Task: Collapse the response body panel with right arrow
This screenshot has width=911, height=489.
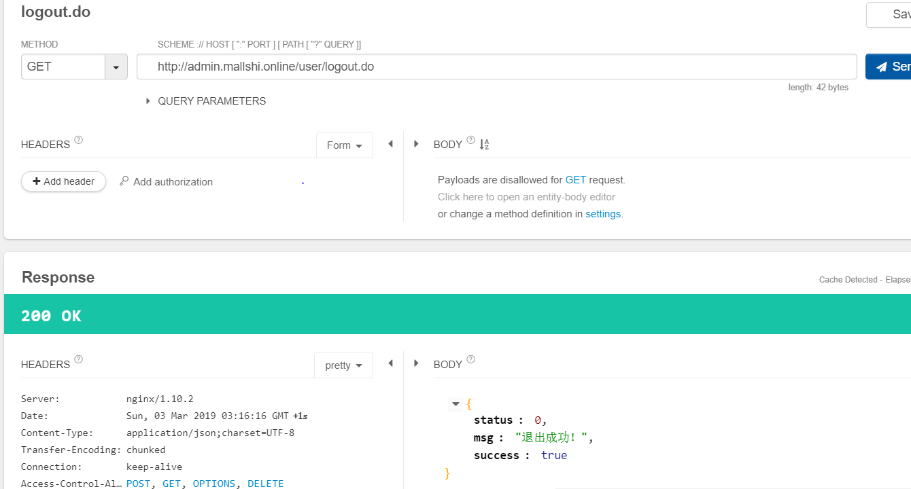Action: pyautogui.click(x=416, y=363)
